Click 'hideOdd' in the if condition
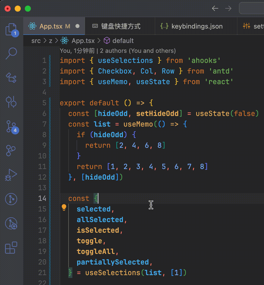The width and height of the screenshot is (264, 285). (108, 135)
